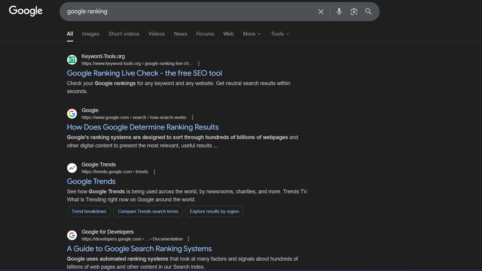Start voice search with microphone icon
482x271 pixels.
(x=339, y=12)
